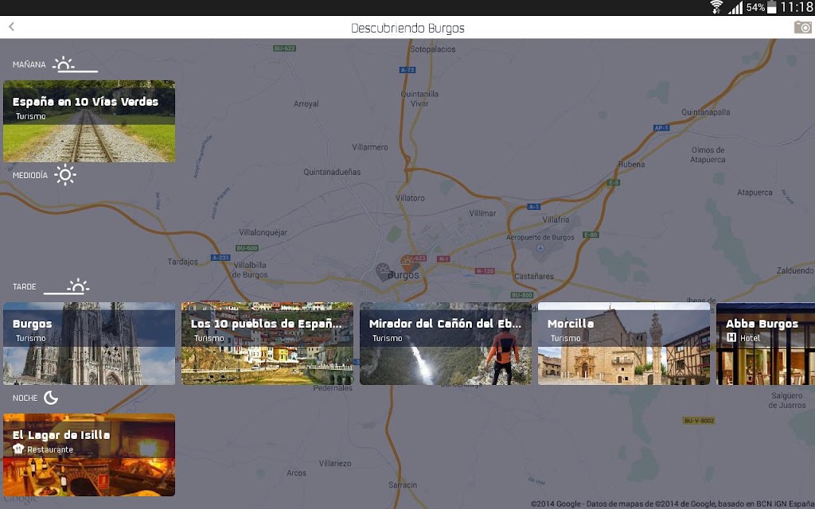Screen dimensions: 815x509
Task: Click the hotel icon on Abba Burgos
Action: point(731,337)
